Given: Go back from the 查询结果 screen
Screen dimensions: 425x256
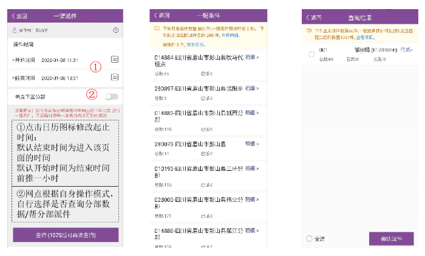Looking at the screenshot, I should tap(314, 17).
